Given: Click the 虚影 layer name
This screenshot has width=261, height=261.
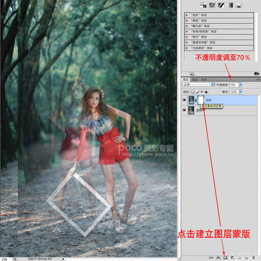Looking at the screenshot, I should coord(199,110).
